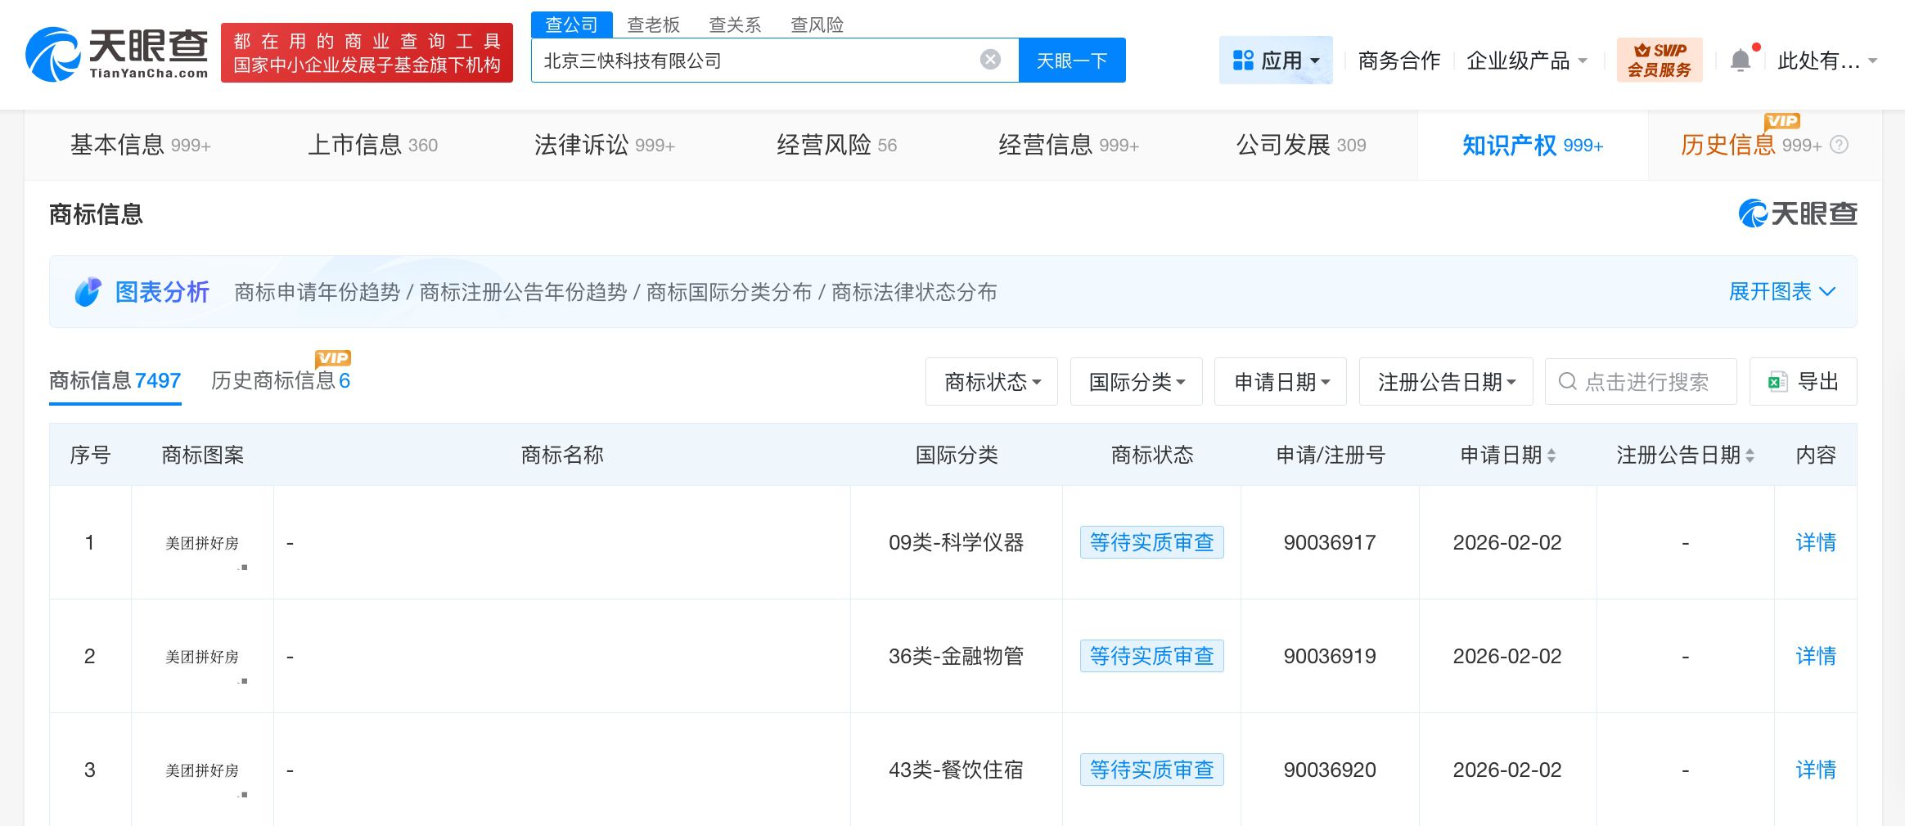Clear the search box with X icon
The image size is (1905, 826).
coord(990,60)
